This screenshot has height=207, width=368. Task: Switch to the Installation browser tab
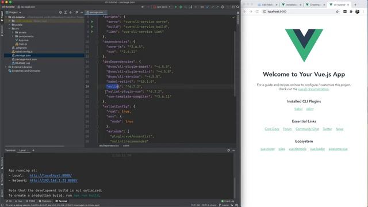point(292,5)
